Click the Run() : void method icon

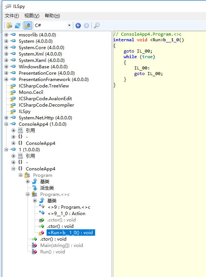click(34, 252)
